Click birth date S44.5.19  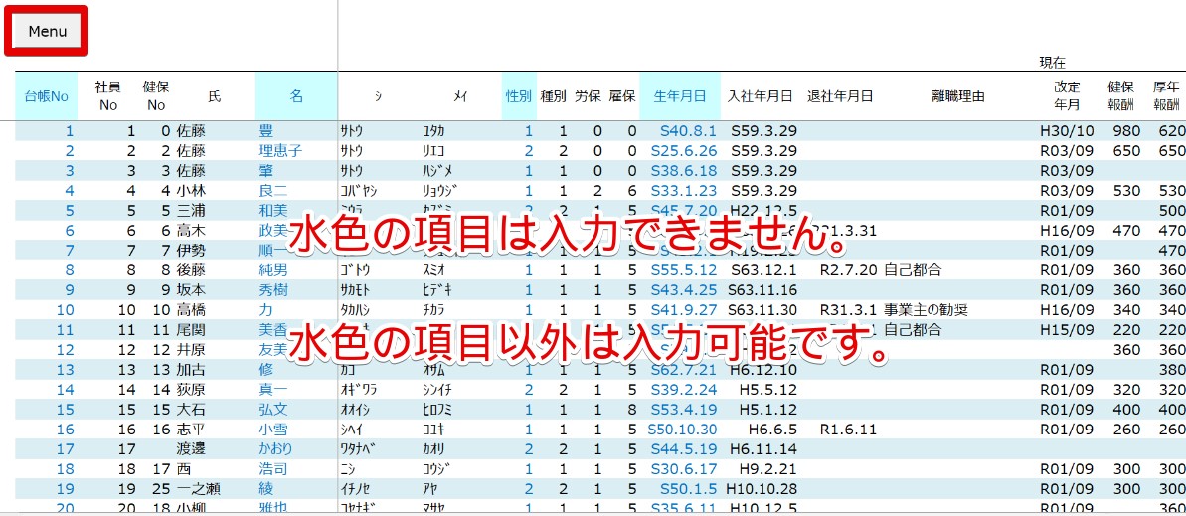[x=684, y=448]
